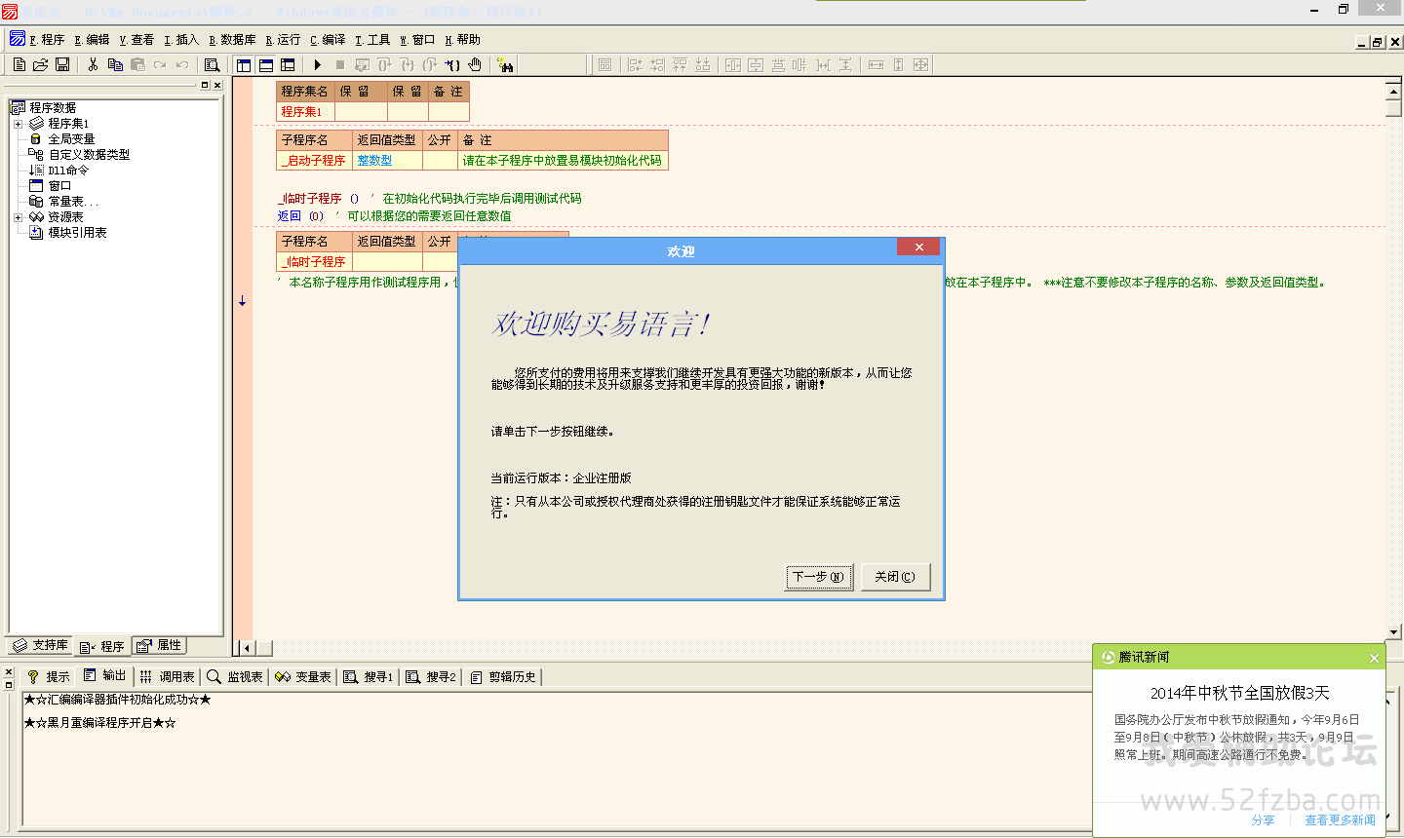Click the align-top form layout icon
Viewport: 1404px width, 838px height.
680,64
